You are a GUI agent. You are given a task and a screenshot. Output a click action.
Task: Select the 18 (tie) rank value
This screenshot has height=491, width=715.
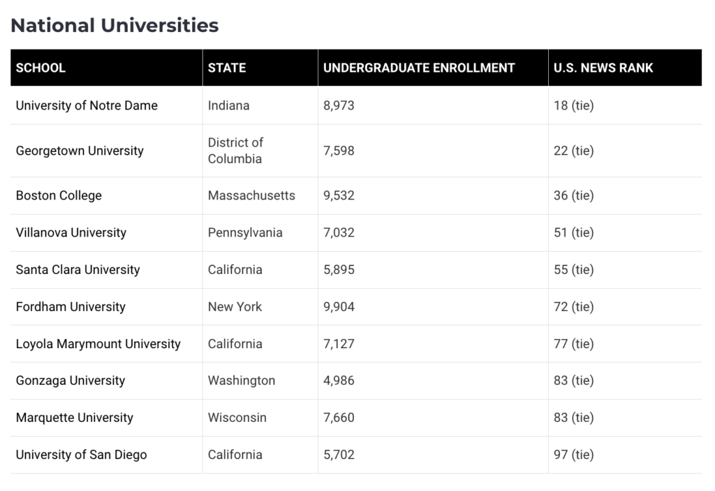(x=574, y=106)
